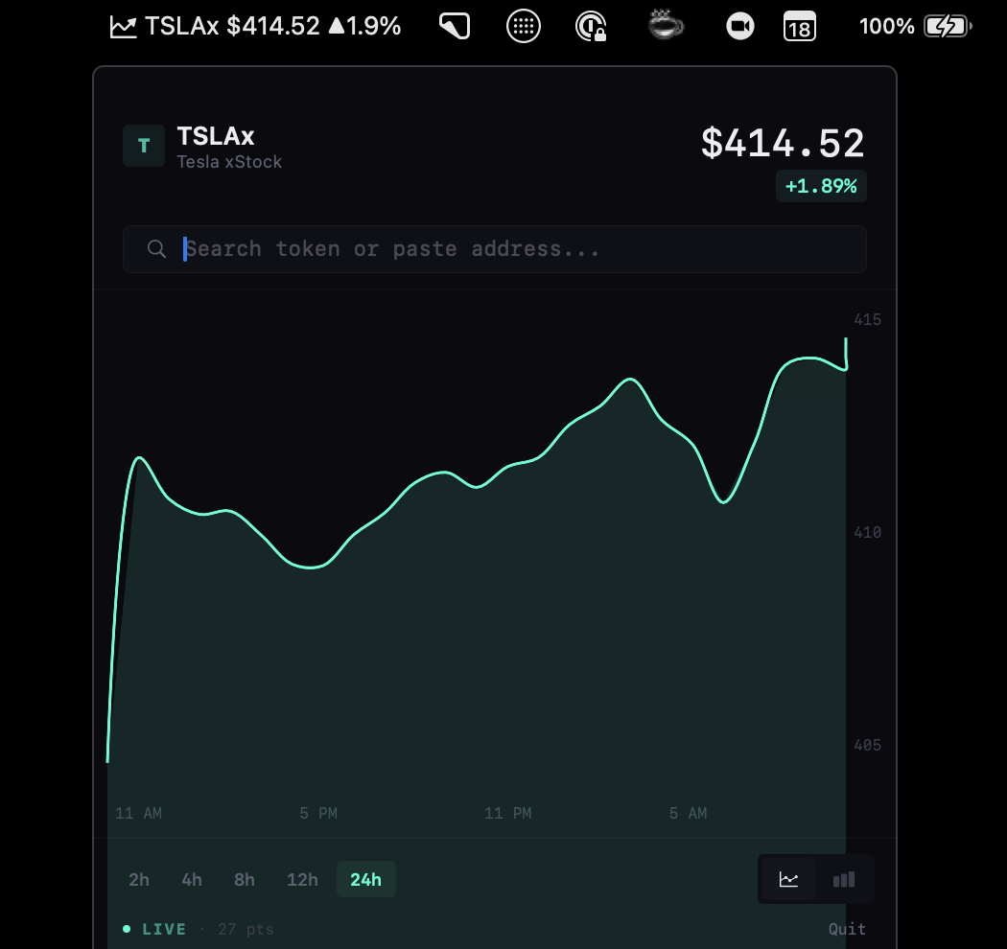
Task: Open the 1Password lock menu bar icon
Action: (x=592, y=26)
